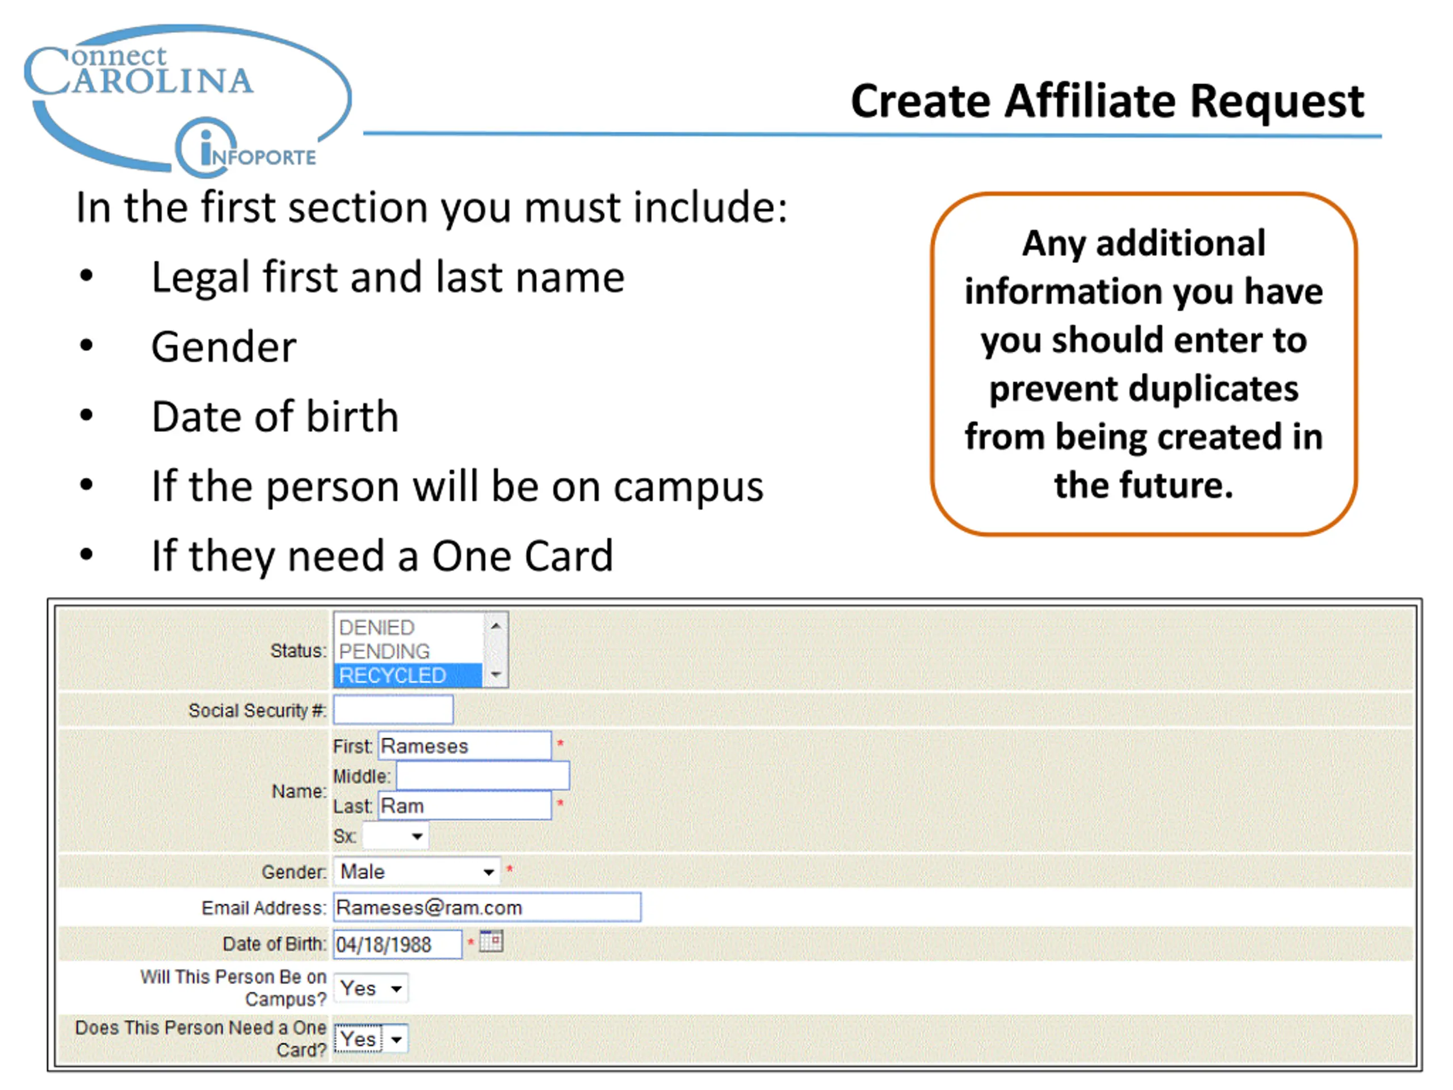The image size is (1453, 1090).
Task: Click the 'Gender' bullet text
Action: point(224,346)
